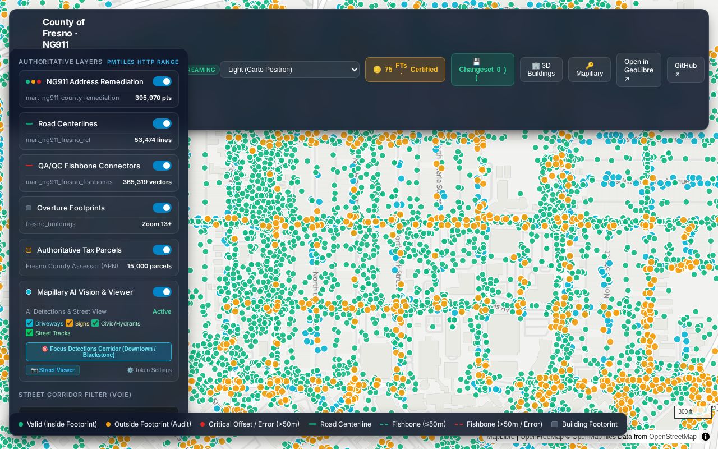Click the gray square icon beside Overture Footprints

(29, 208)
